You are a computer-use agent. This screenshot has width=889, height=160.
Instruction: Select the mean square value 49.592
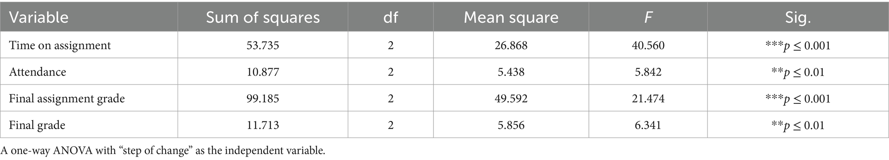(511, 99)
